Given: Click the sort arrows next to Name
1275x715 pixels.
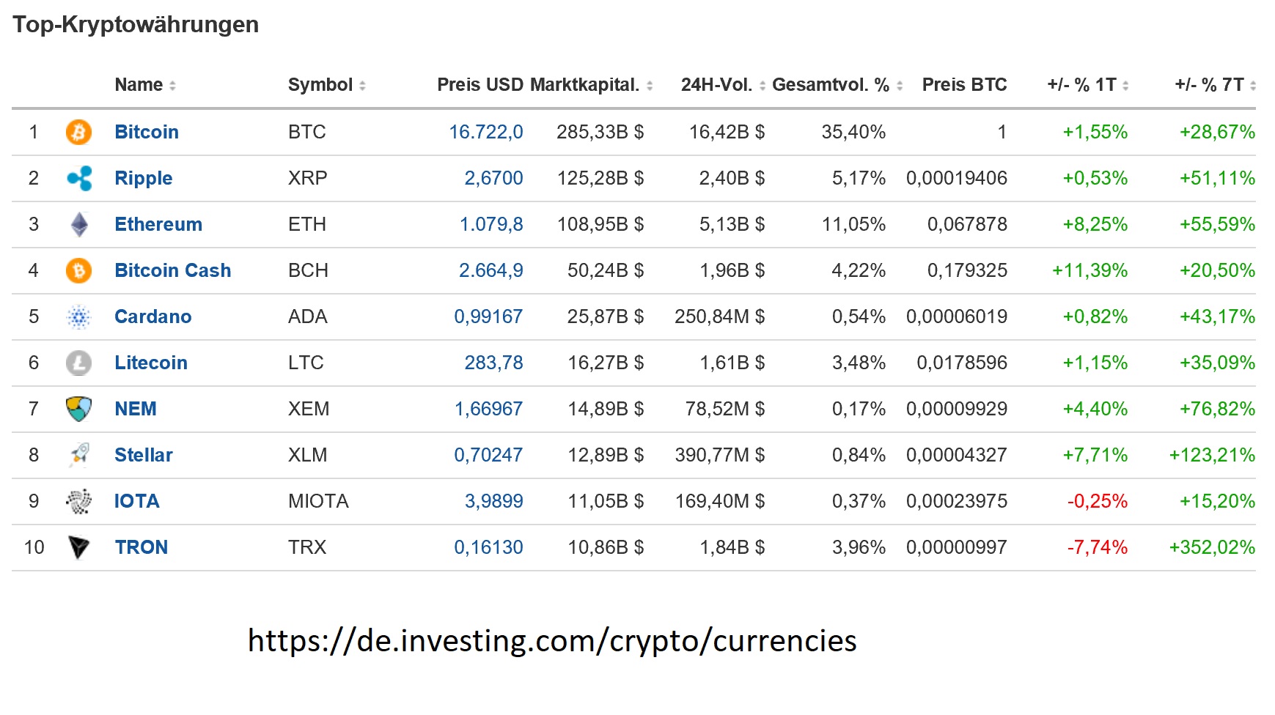Looking at the screenshot, I should tap(173, 85).
